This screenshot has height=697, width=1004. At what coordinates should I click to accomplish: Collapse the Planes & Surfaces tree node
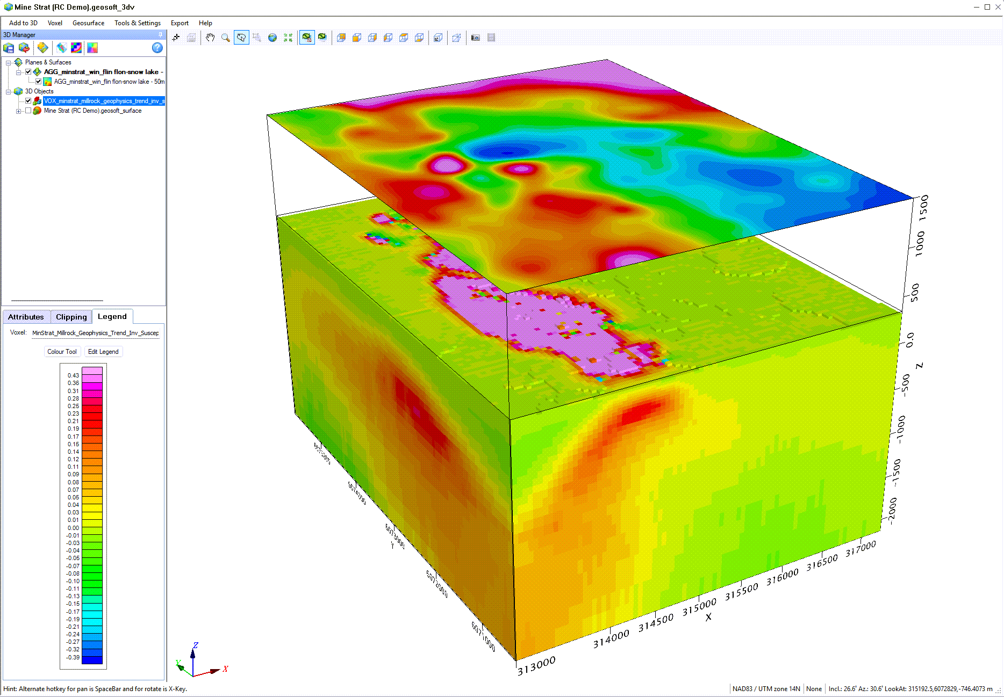[9, 62]
